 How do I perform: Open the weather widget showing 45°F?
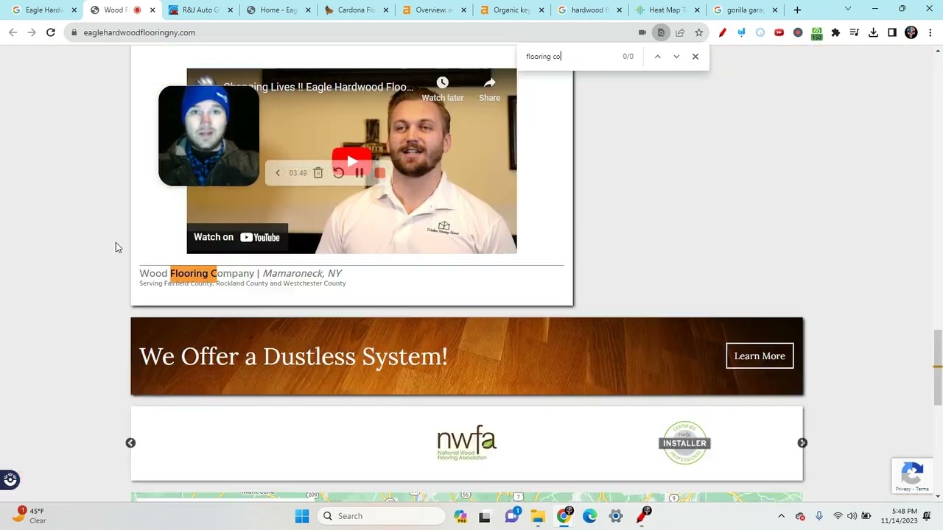(x=29, y=515)
